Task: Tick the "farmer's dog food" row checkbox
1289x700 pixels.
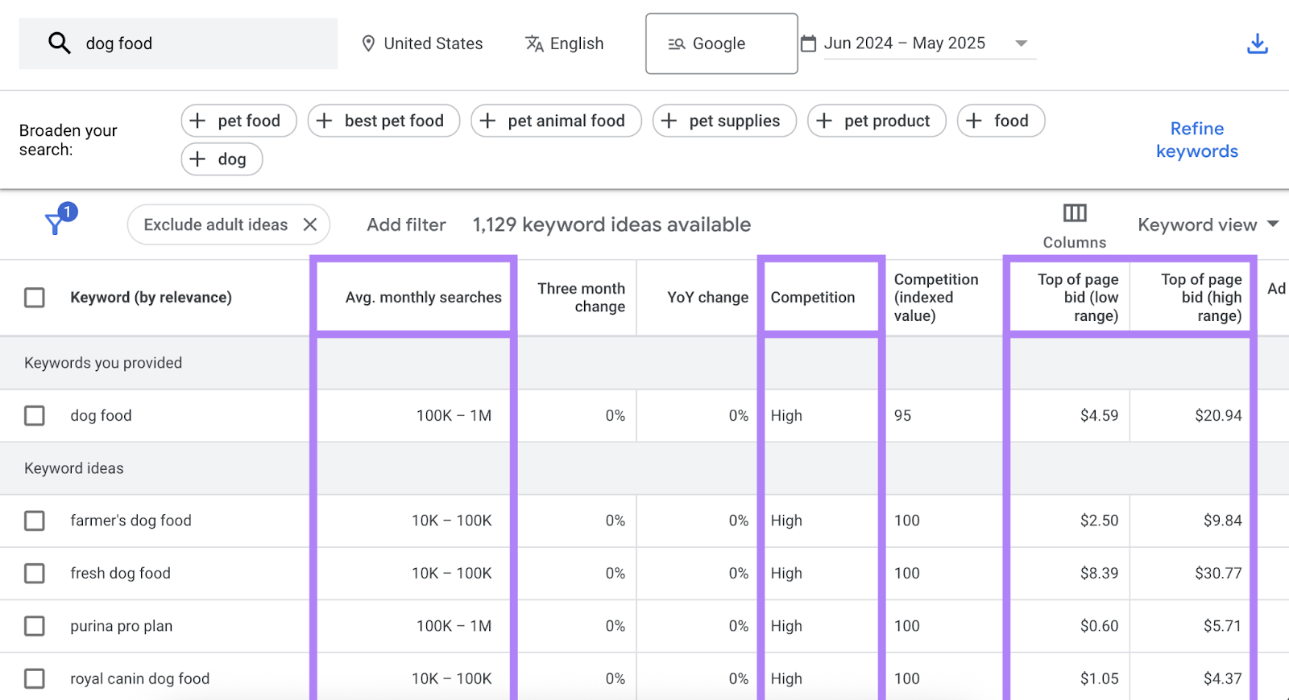Action: [35, 521]
